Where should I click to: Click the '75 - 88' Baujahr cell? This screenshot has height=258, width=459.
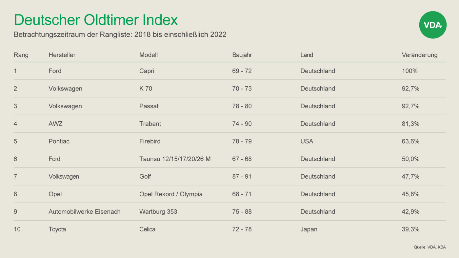(x=242, y=211)
